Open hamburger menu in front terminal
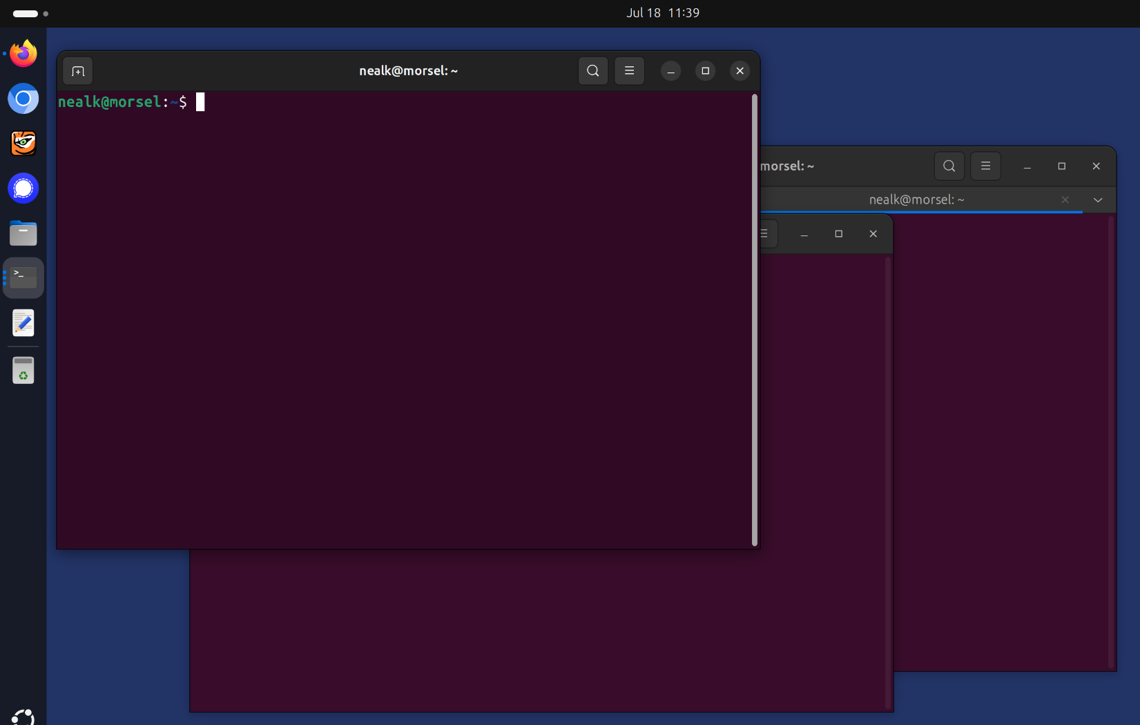1140x725 pixels. pos(629,70)
